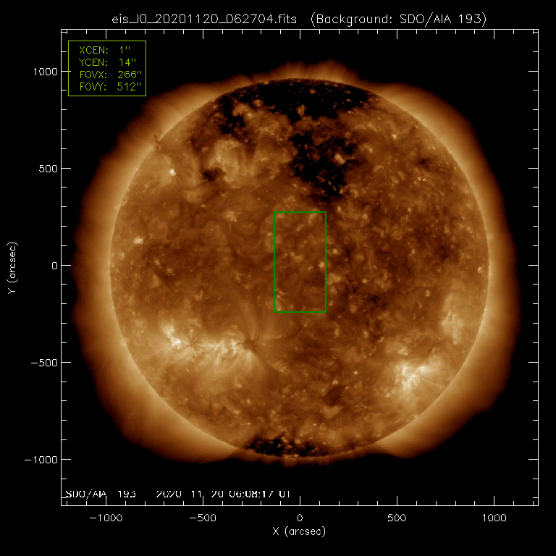Click the "X (arcsec)" axis label
Screen dimensions: 556x556
coord(300,532)
